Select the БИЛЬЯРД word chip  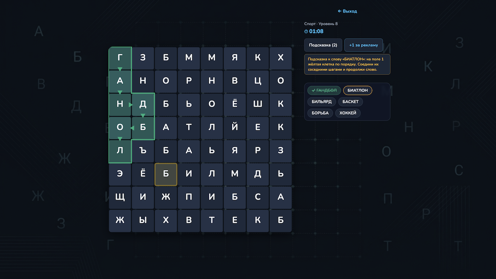pyautogui.click(x=321, y=102)
